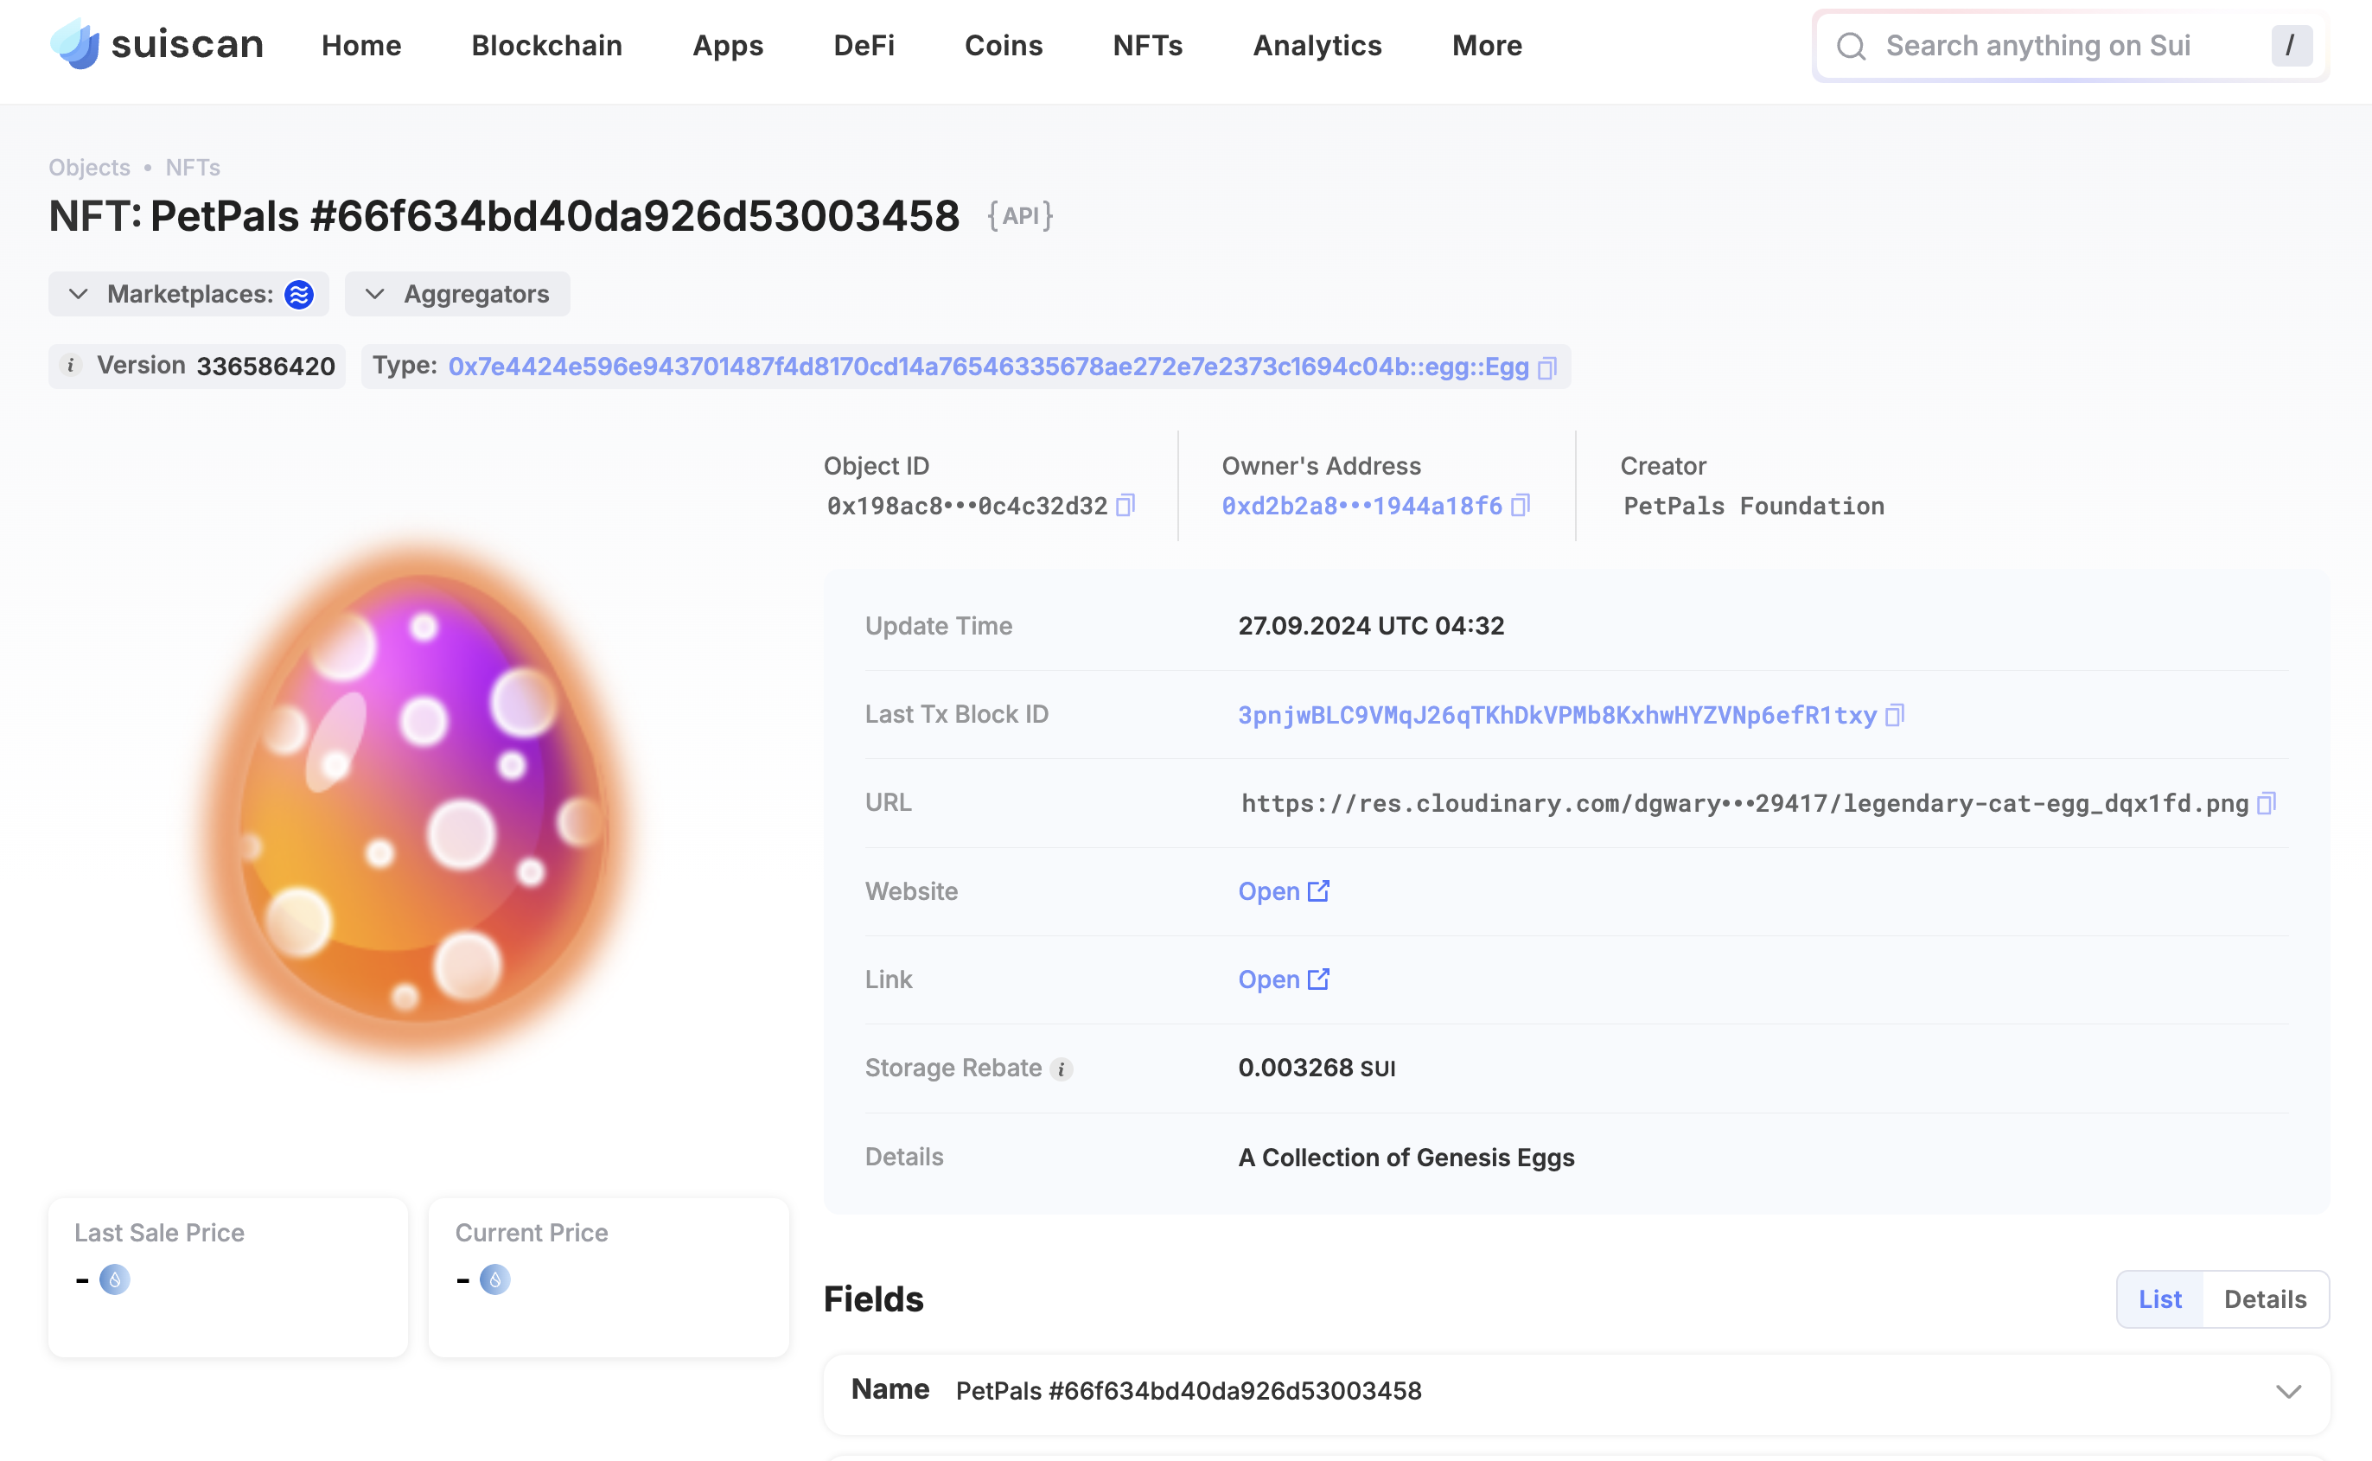Copy the Type string
Image resolution: width=2372 pixels, height=1461 pixels.
pyautogui.click(x=1546, y=368)
